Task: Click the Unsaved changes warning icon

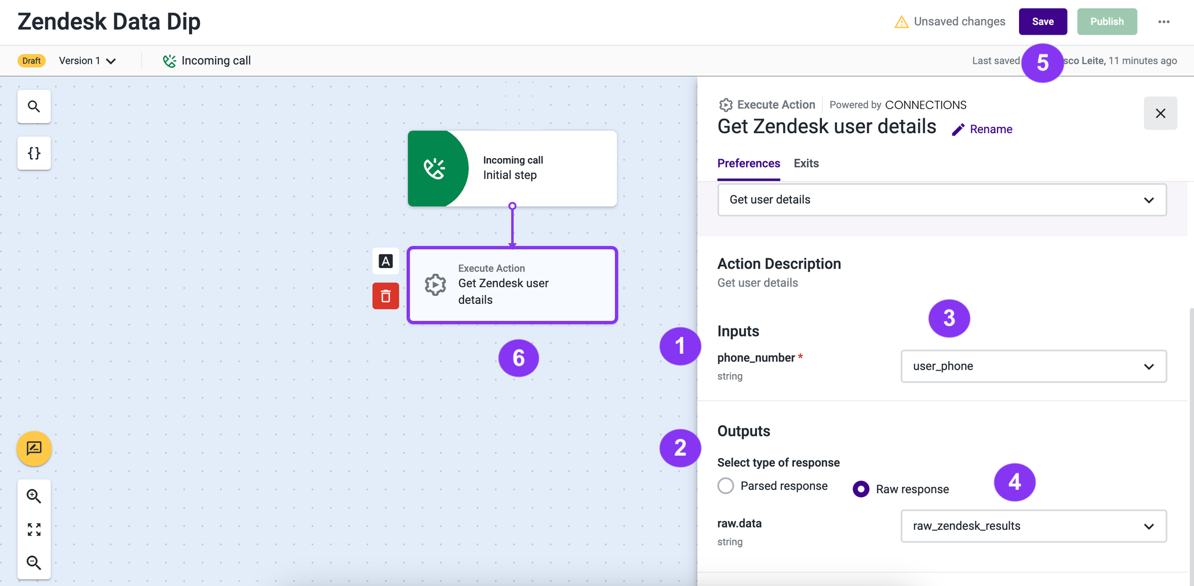Action: point(901,22)
